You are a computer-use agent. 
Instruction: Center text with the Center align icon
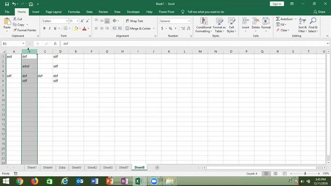pyautogui.click(x=102, y=28)
